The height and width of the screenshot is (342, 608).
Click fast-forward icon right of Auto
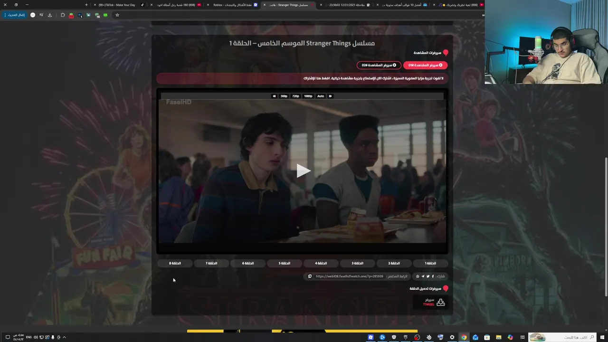coord(330,96)
